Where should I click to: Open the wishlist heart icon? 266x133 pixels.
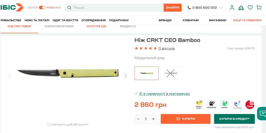250,7
